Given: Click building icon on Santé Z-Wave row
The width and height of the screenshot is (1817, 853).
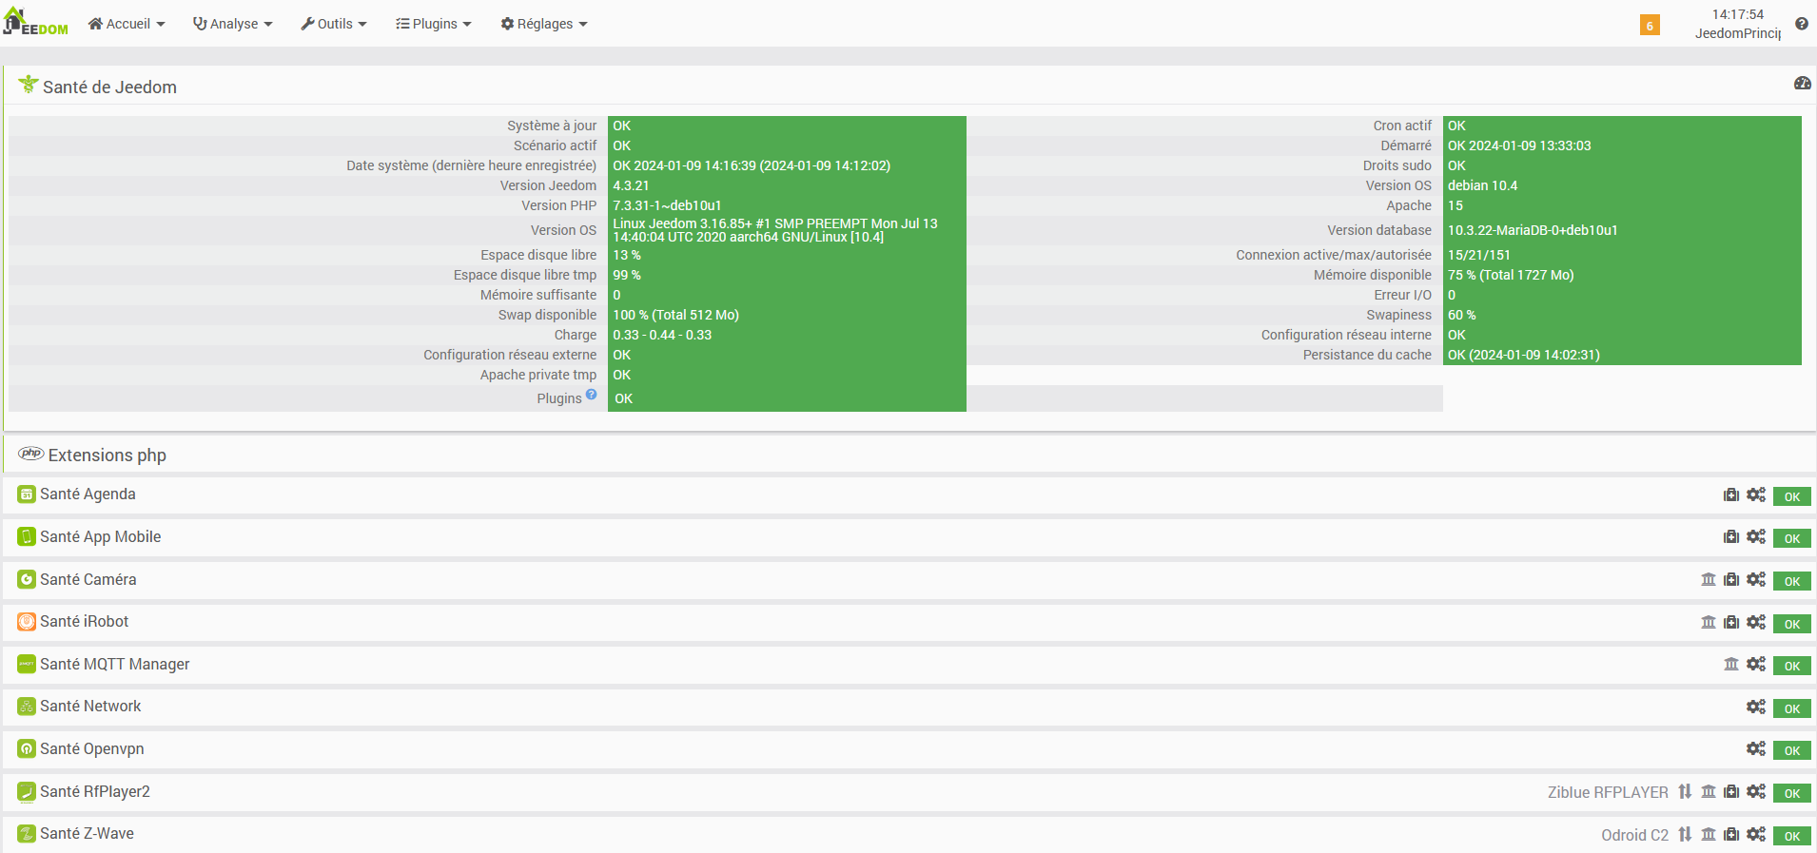Looking at the screenshot, I should coord(1709,834).
